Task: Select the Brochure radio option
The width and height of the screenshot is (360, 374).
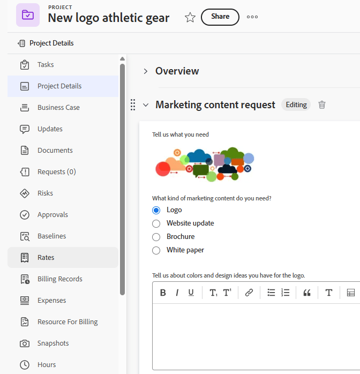Action: click(156, 237)
